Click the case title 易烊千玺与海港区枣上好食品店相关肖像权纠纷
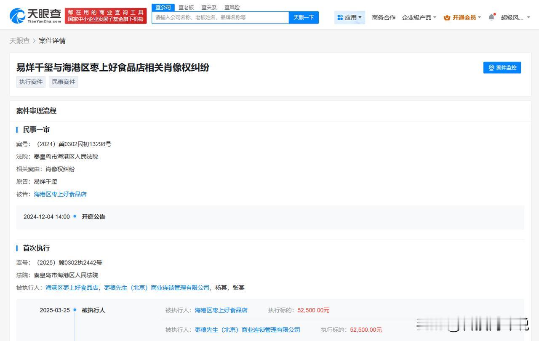Viewport: 539px width, 341px height. point(112,67)
